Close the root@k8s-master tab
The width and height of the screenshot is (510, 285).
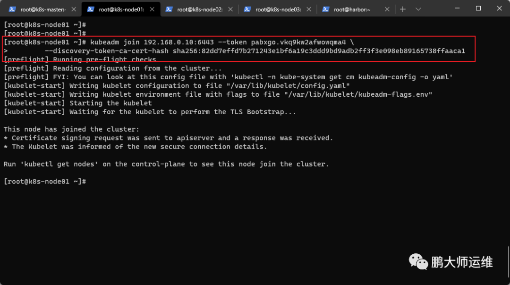coord(74,9)
